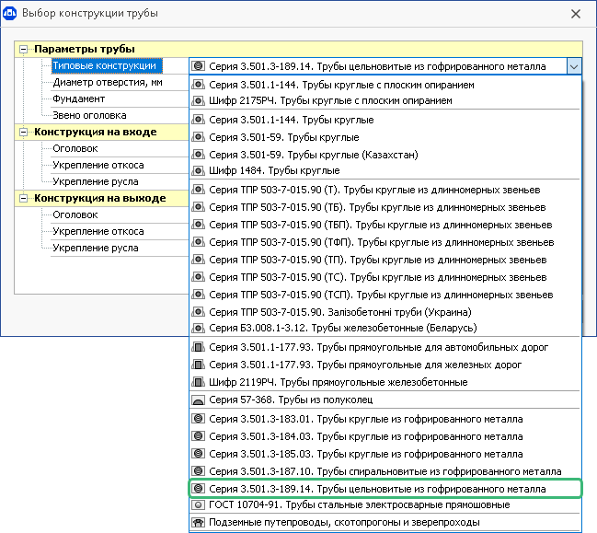Select Серия 3.501.3-189.14 in dropdown list
This screenshot has width=597, height=533.
pyautogui.click(x=385, y=489)
